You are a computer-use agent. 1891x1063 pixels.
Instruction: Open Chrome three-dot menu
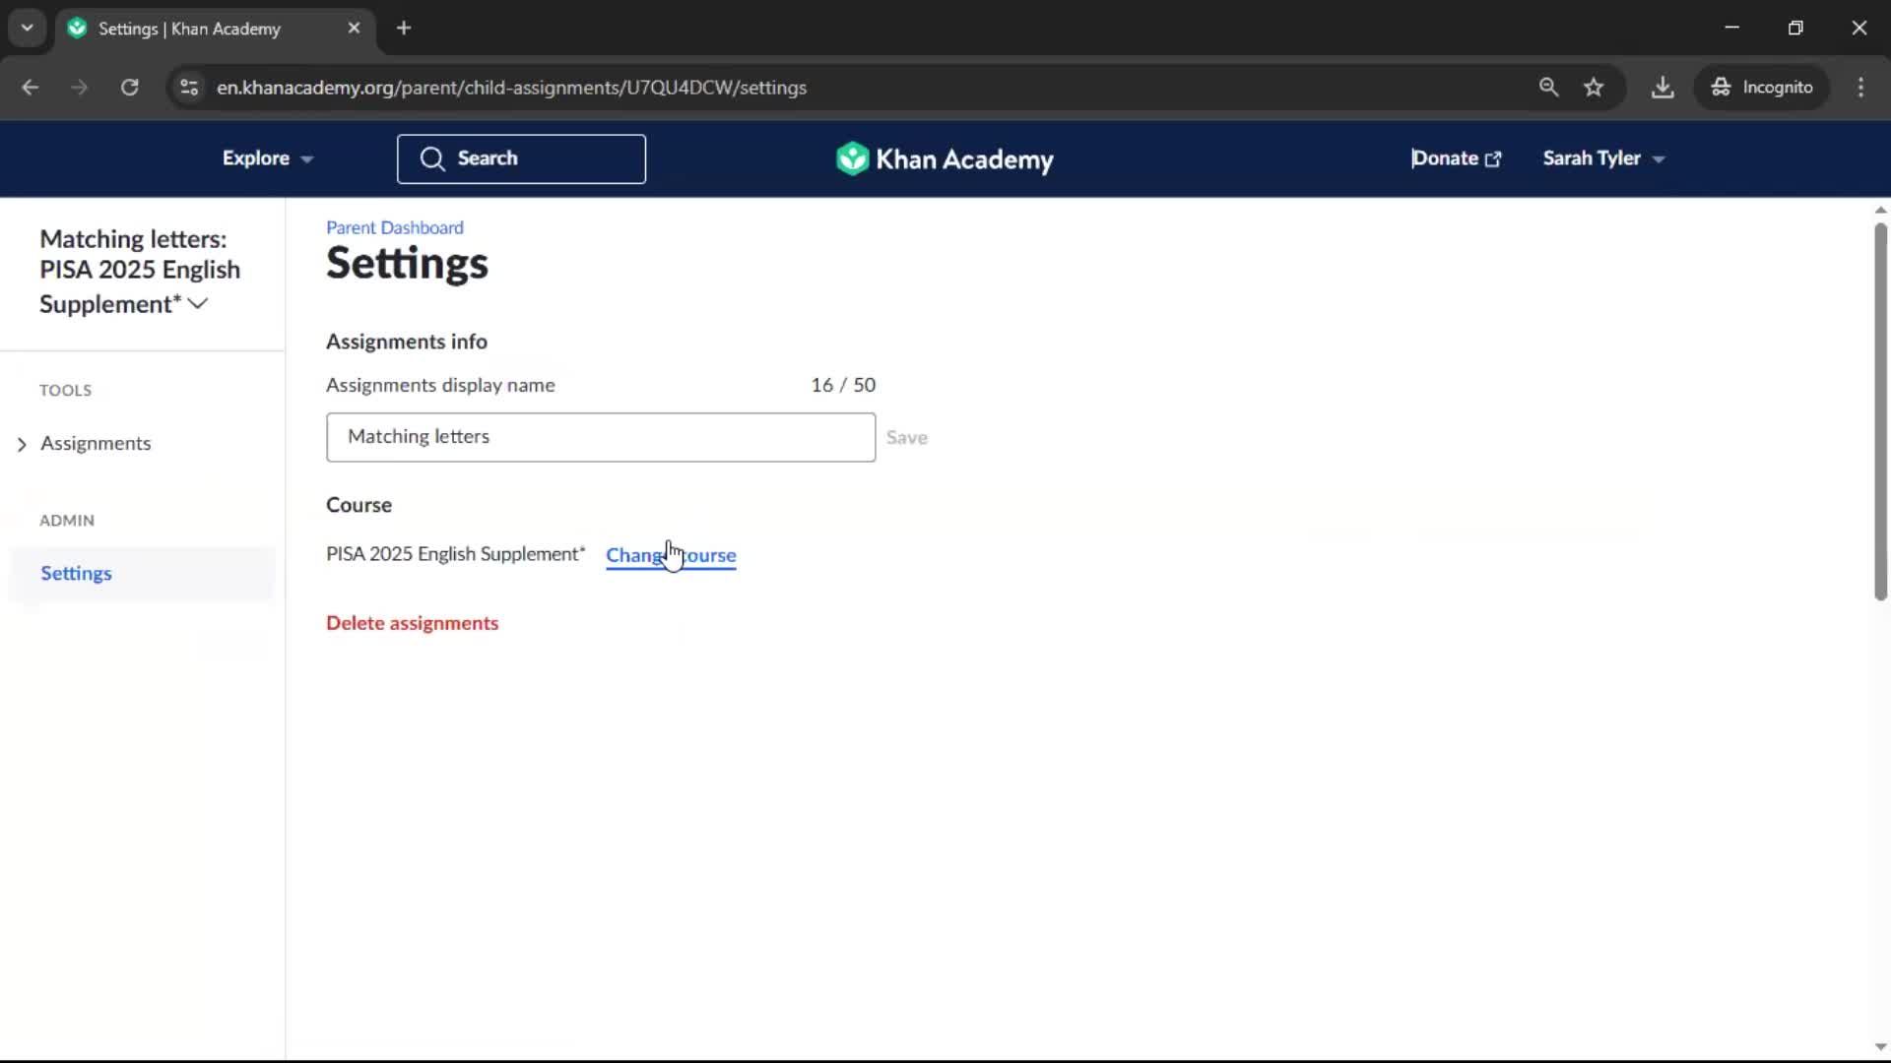(x=1860, y=88)
